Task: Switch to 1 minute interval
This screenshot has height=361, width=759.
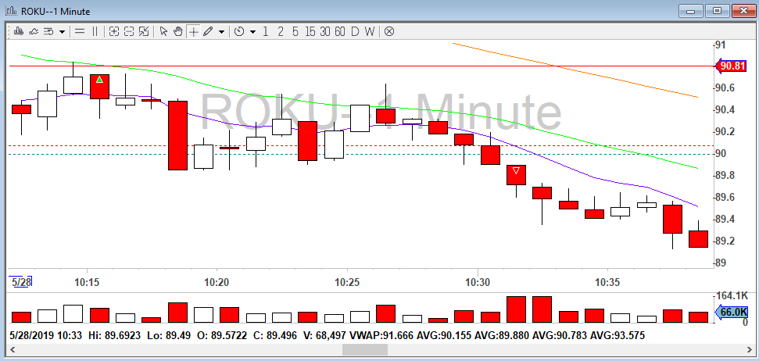Action: 265,32
